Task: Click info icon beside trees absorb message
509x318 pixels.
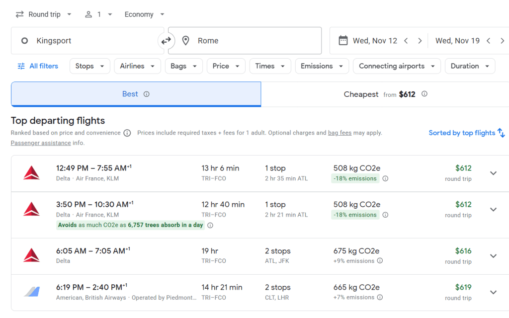Action: [x=210, y=225]
